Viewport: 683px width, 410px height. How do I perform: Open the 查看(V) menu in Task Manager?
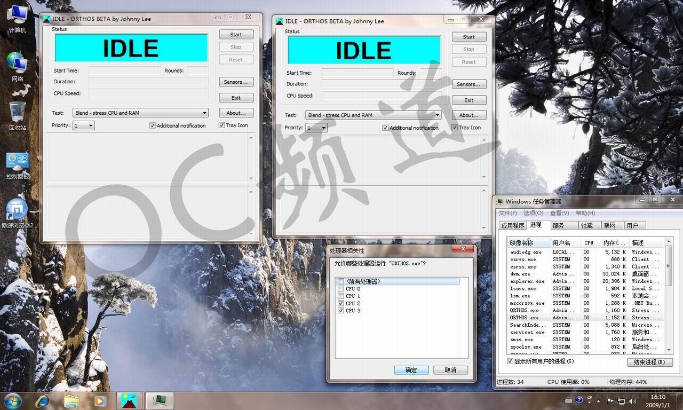(560, 213)
